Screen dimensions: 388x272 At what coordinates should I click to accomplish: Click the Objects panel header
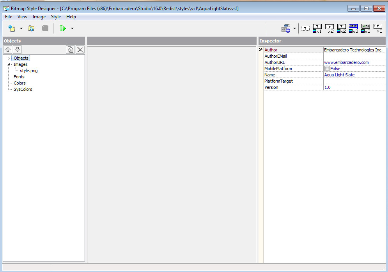44,41
